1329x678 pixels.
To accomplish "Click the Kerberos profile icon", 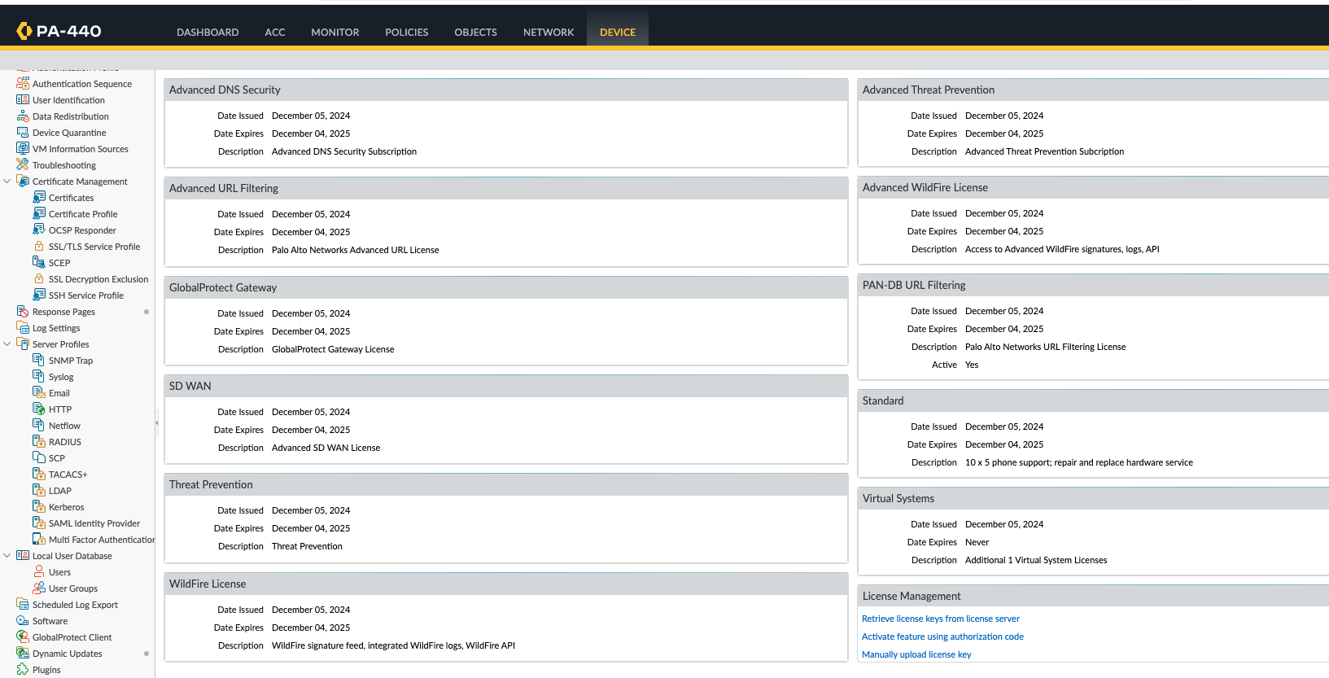I will pyautogui.click(x=39, y=507).
